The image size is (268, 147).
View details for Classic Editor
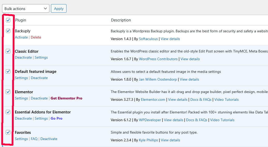pos(190,59)
